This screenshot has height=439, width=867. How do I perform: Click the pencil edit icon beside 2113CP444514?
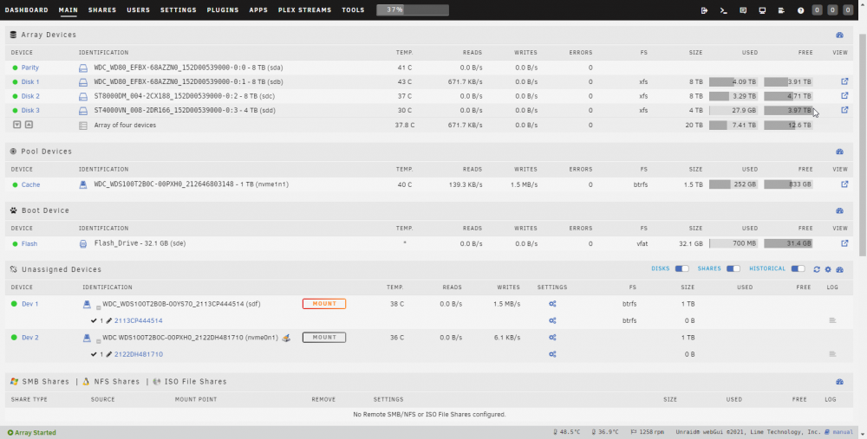(109, 320)
